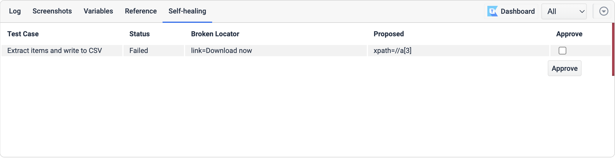Screen dimensions: 615x158
Task: Click the Test Case column header
Action: 23,34
